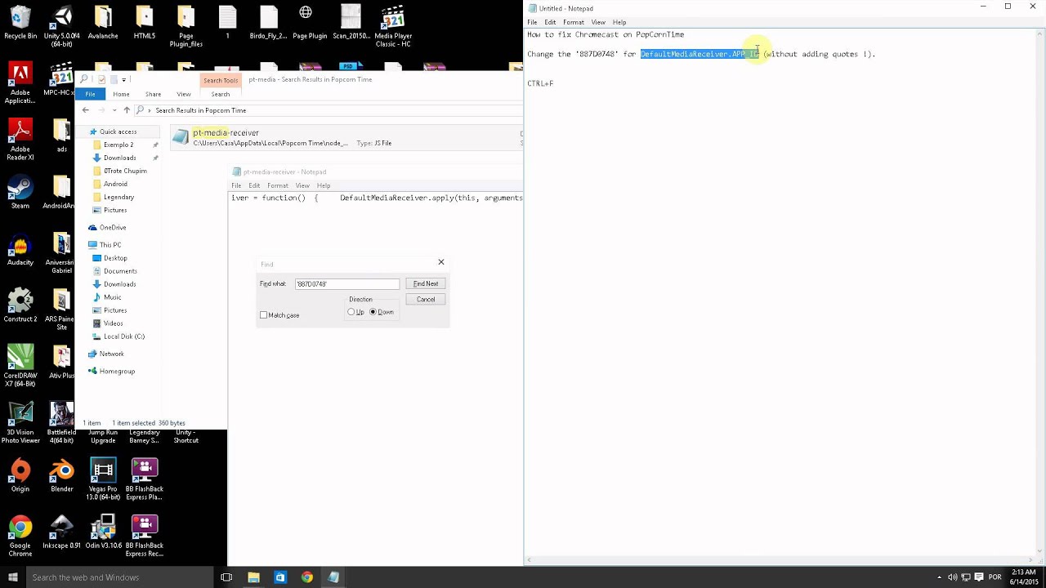Image resolution: width=1046 pixels, height=588 pixels.
Task: Open Page Plugin_files folder on desktop
Action: click(186, 26)
